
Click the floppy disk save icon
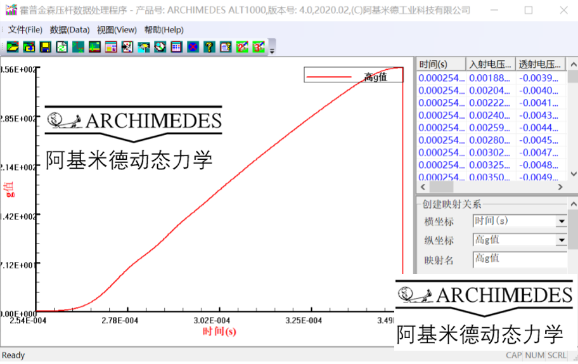coord(46,47)
